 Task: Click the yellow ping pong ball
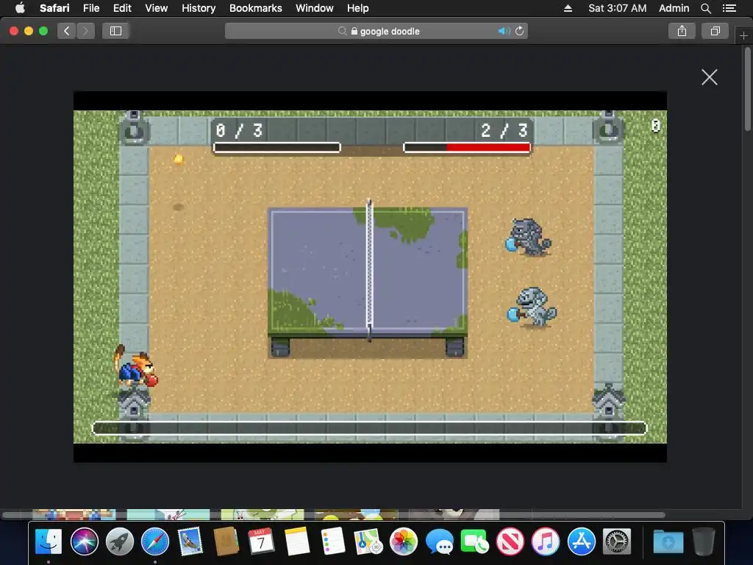coord(178,159)
